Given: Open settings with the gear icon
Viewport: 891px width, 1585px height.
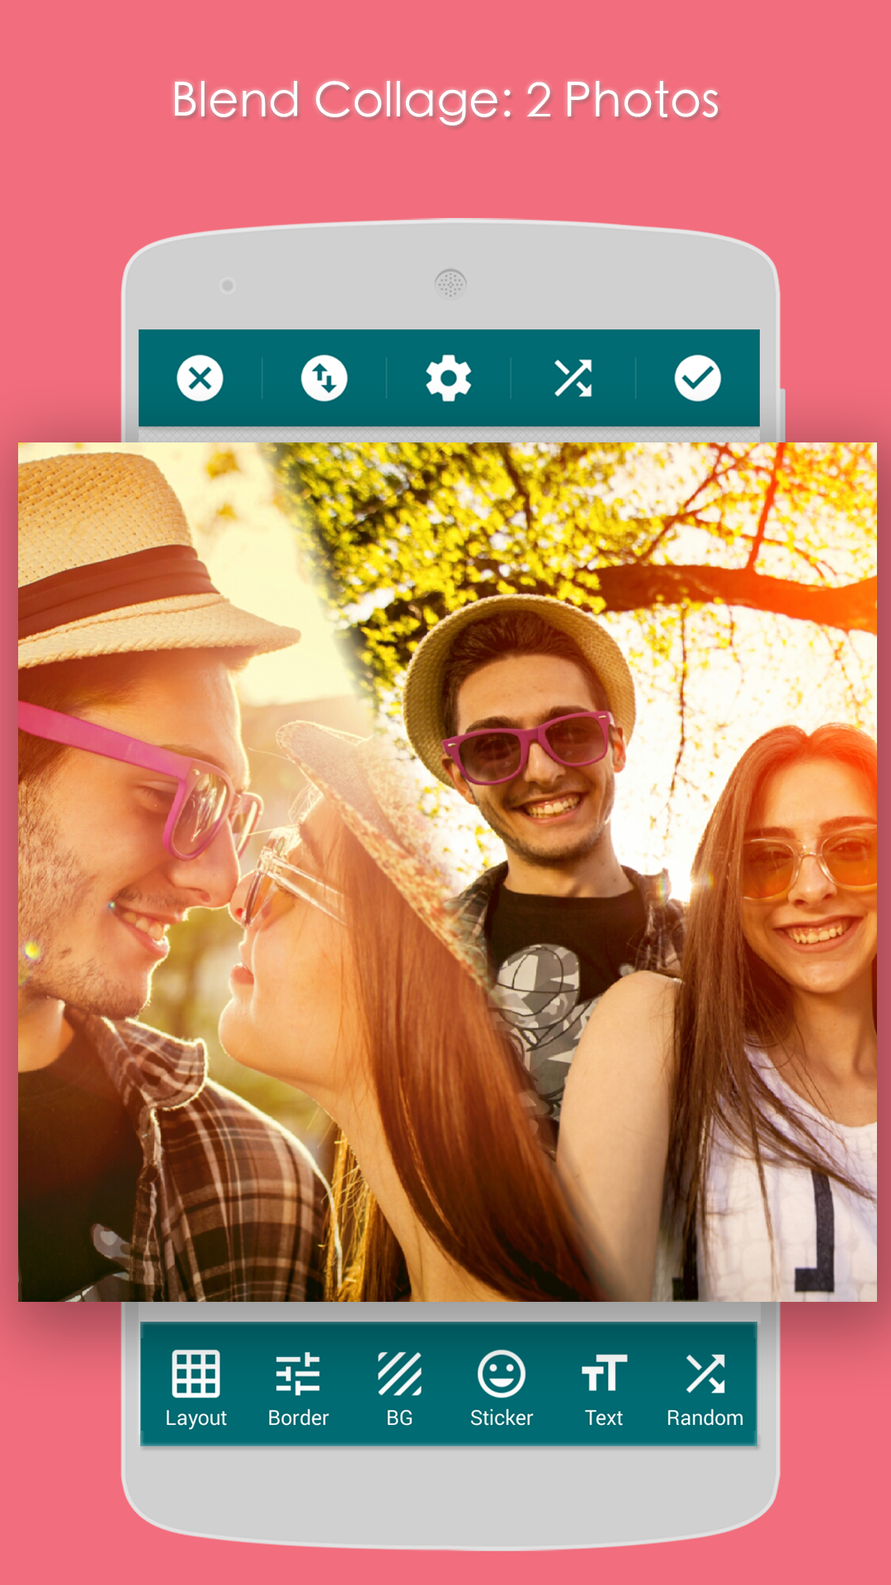Looking at the screenshot, I should tap(449, 378).
